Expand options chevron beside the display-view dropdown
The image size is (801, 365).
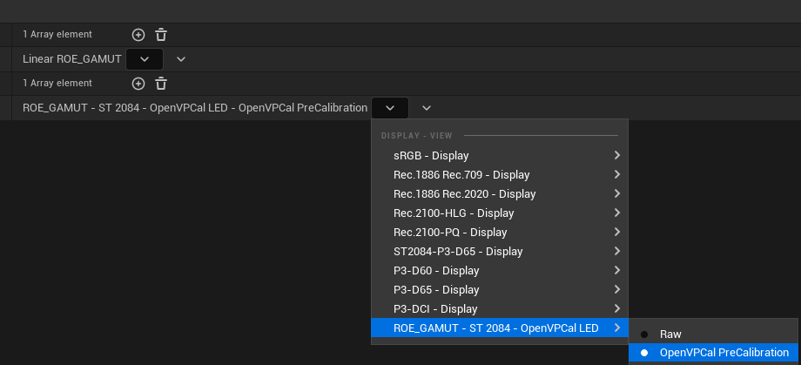point(427,108)
